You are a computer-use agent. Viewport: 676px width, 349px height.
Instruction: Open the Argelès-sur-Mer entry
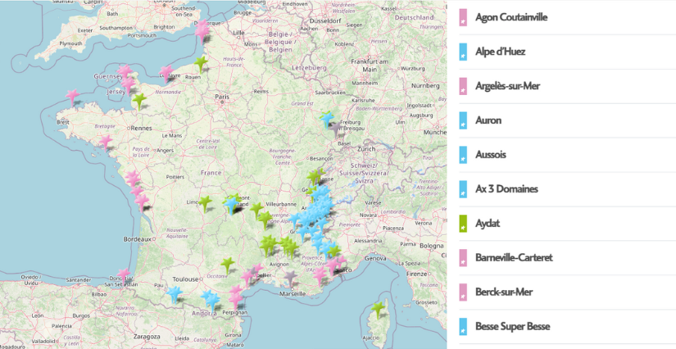(507, 86)
